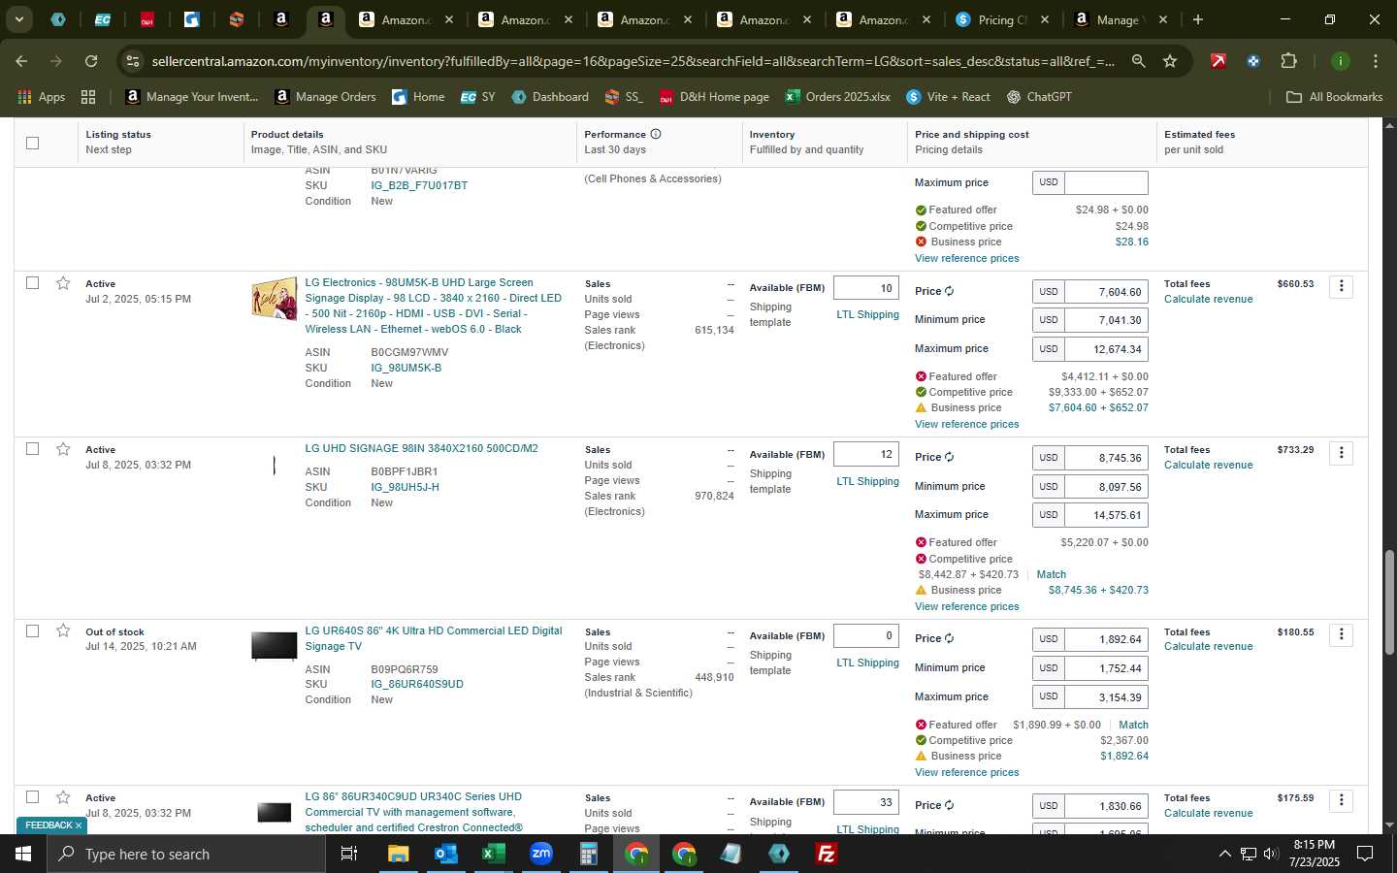Click price refresh icon for 7,604.60 listing
Viewport: 1397px width, 873px height.
point(949,291)
